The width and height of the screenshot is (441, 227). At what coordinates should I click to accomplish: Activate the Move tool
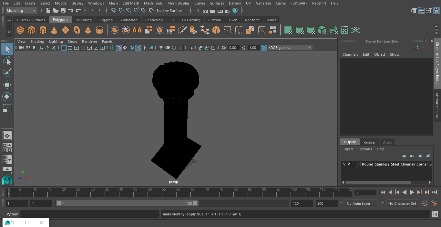tap(7, 85)
